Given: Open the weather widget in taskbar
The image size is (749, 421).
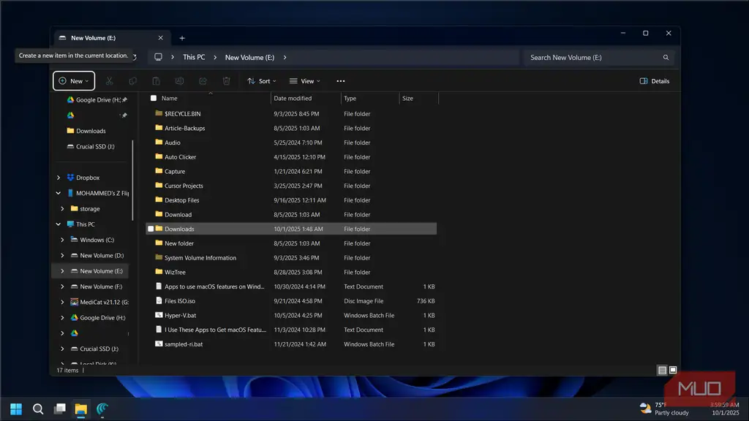Looking at the screenshot, I should pyautogui.click(x=664, y=409).
